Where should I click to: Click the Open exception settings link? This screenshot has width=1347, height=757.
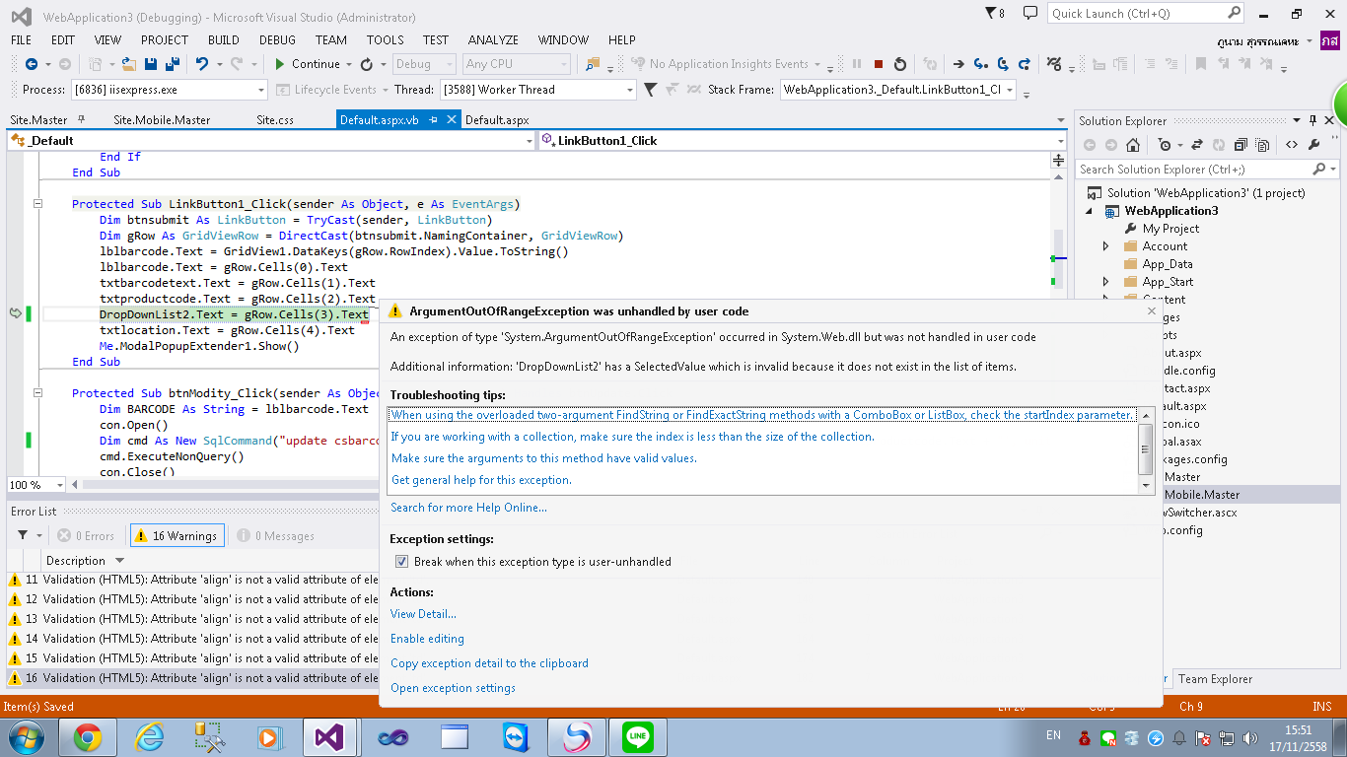pos(453,688)
